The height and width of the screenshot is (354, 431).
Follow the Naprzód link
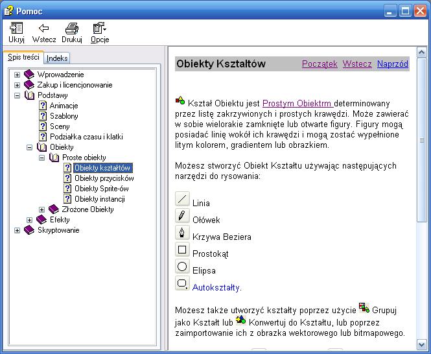point(393,64)
